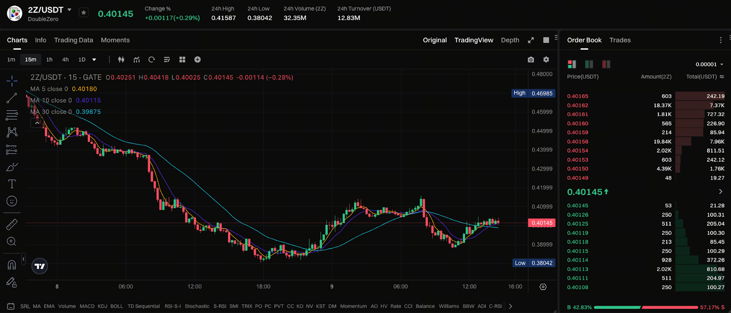Click bid price 0.40126 row
The image size is (731, 313).
coord(646,215)
